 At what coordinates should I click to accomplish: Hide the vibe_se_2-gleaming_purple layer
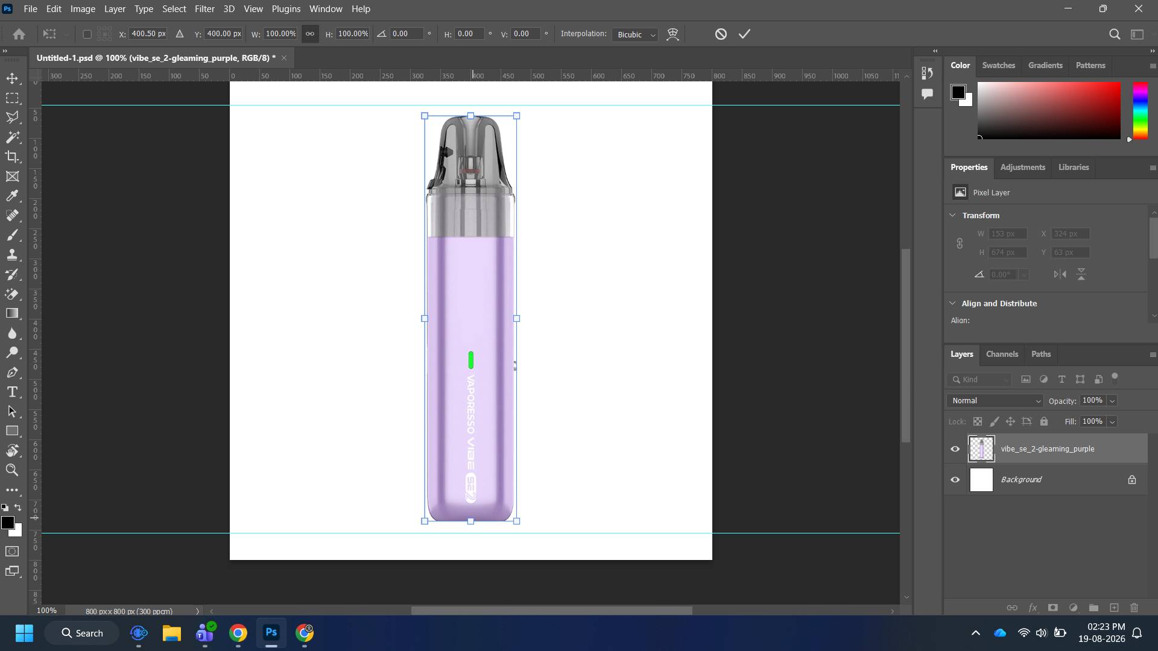(x=955, y=449)
